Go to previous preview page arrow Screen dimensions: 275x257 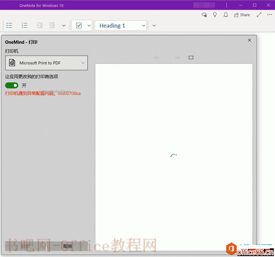pyautogui.click(x=157, y=58)
